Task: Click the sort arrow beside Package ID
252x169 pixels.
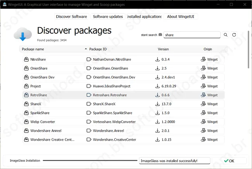Action: (86, 49)
